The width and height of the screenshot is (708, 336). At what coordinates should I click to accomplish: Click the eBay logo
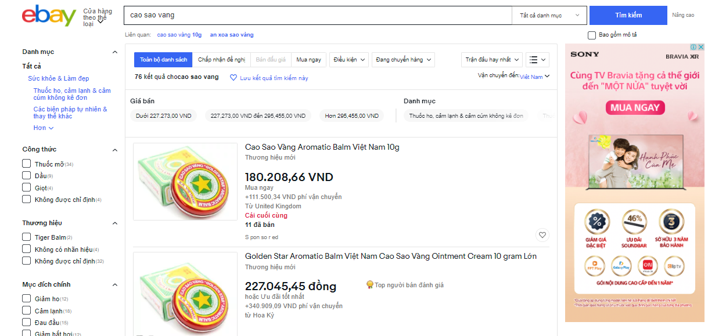pyautogui.click(x=49, y=16)
